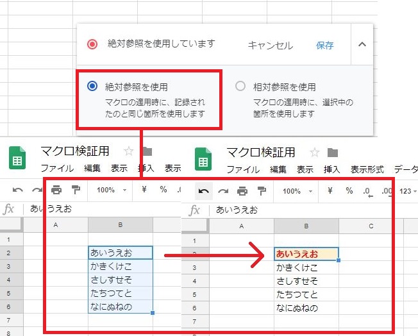Click the % percent format in right toolbar
418x336 pixels.
[x=349, y=190]
